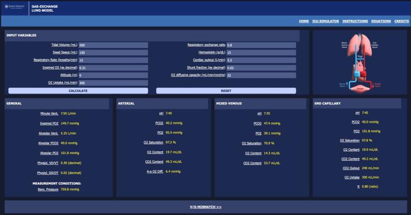Image resolution: width=411 pixels, height=215 pixels.
Task: Focus the Shunt fraction input field
Action: tap(261, 67)
